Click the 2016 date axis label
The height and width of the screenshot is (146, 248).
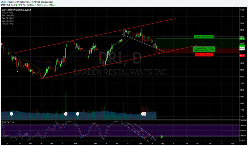(x=75, y=144)
